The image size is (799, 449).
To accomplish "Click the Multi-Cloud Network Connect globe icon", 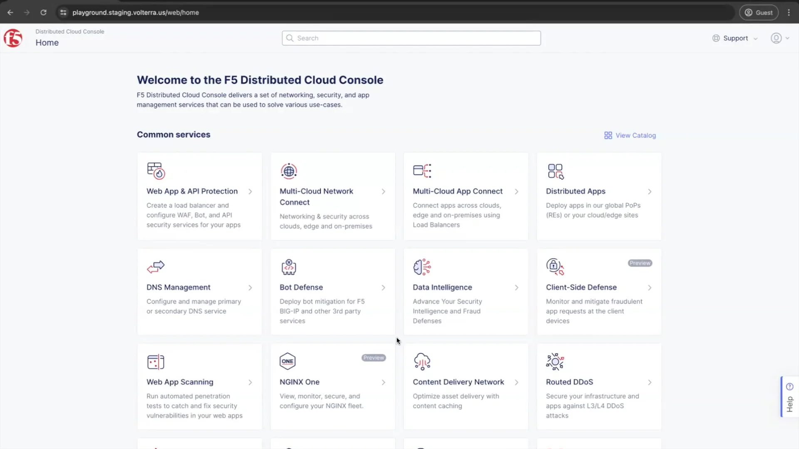I will click(x=289, y=171).
